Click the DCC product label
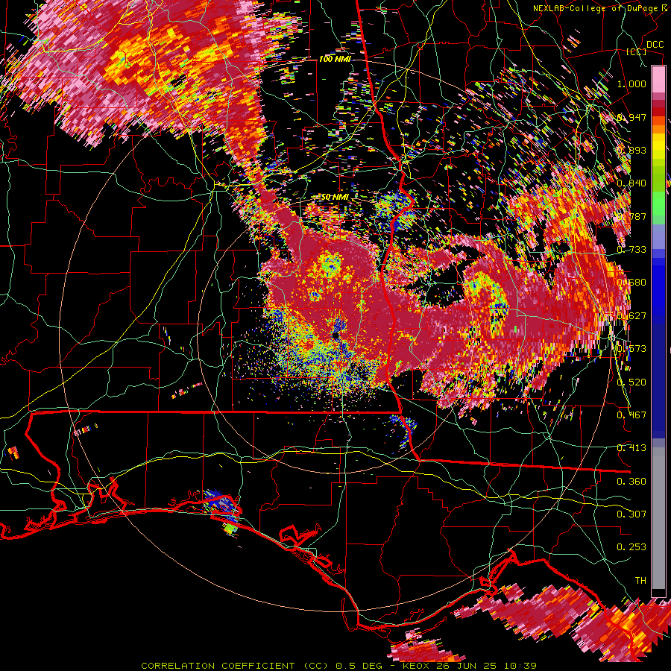The width and height of the screenshot is (671, 671). point(655,45)
